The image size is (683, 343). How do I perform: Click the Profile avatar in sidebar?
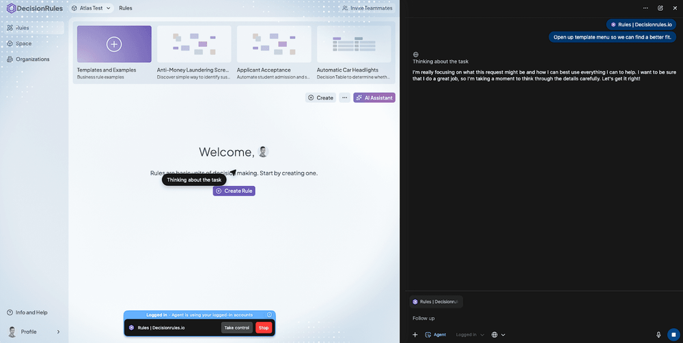pos(12,331)
